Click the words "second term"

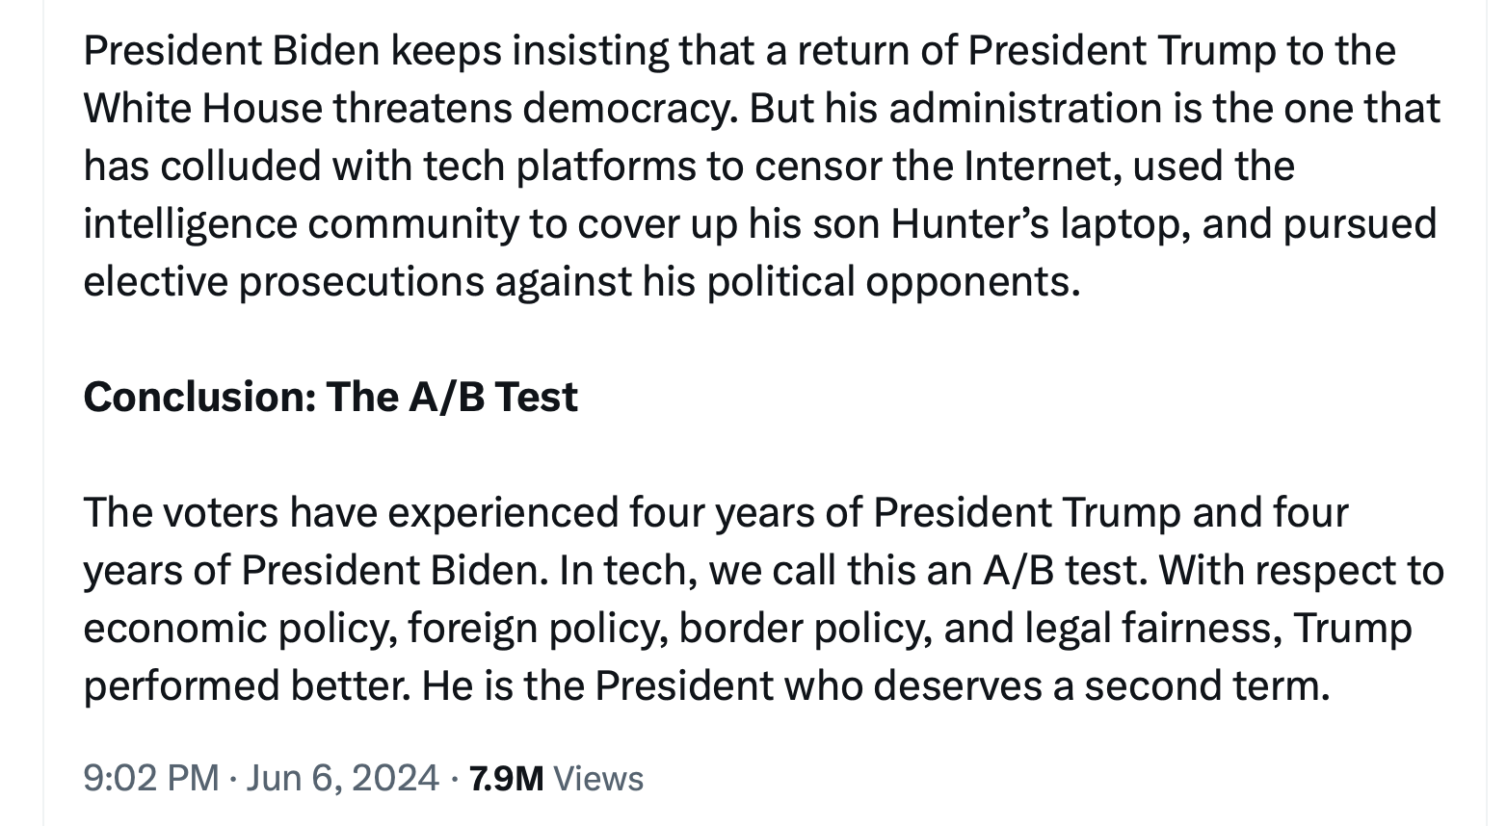pyautogui.click(x=1205, y=685)
